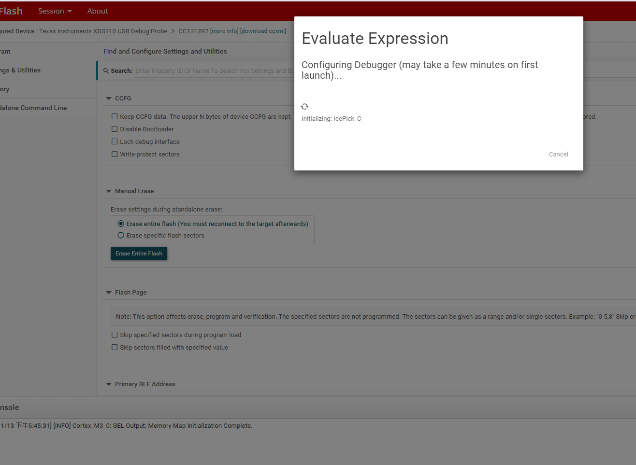The height and width of the screenshot is (465, 636).
Task: Collapse the Flash Page section
Action: (x=109, y=293)
